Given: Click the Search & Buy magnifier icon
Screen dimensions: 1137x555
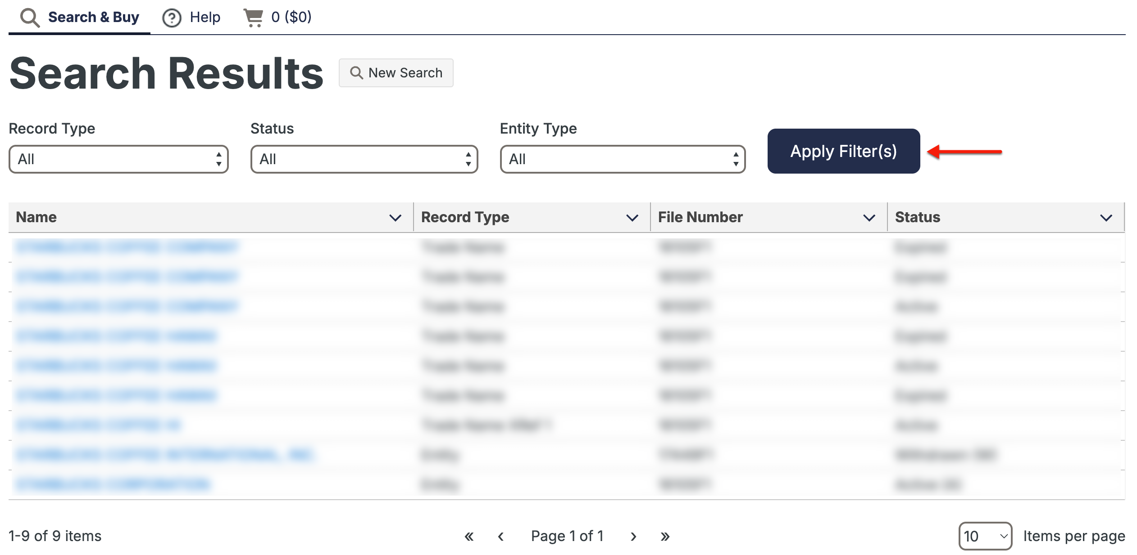Looking at the screenshot, I should (30, 18).
